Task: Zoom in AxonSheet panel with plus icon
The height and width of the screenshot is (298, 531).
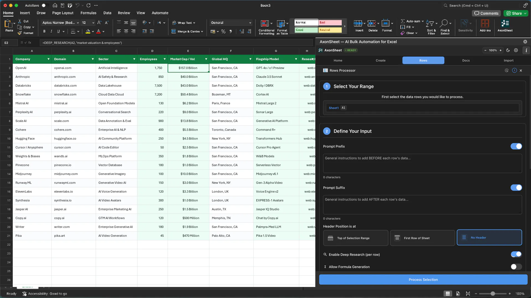Action: (500, 50)
